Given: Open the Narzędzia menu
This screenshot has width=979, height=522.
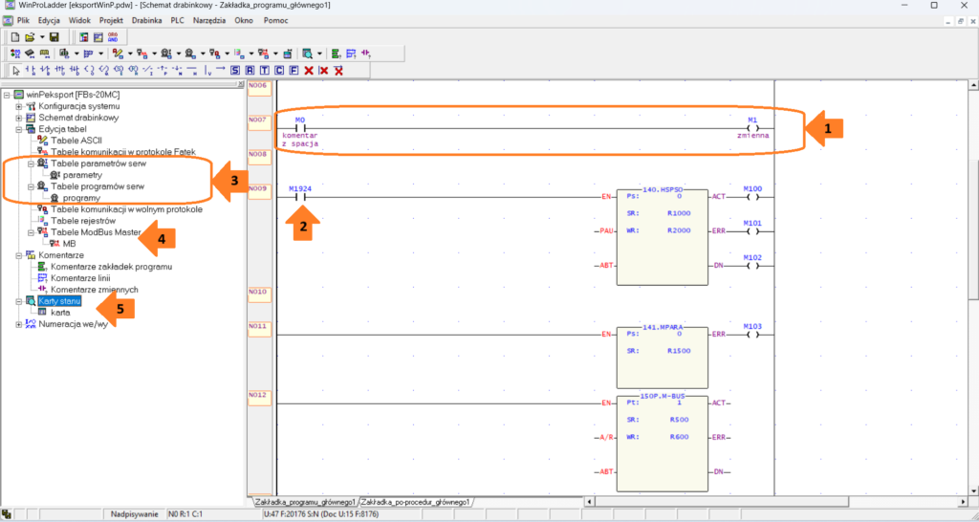Looking at the screenshot, I should pos(209,21).
